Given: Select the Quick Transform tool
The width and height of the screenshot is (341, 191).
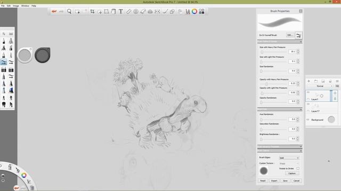Looking at the screenshot, I should [x=100, y=12].
